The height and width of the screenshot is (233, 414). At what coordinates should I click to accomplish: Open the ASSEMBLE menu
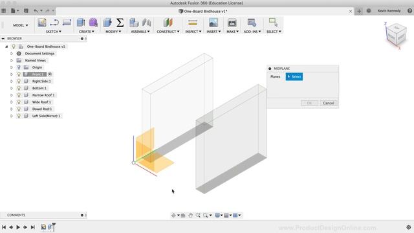(x=140, y=32)
